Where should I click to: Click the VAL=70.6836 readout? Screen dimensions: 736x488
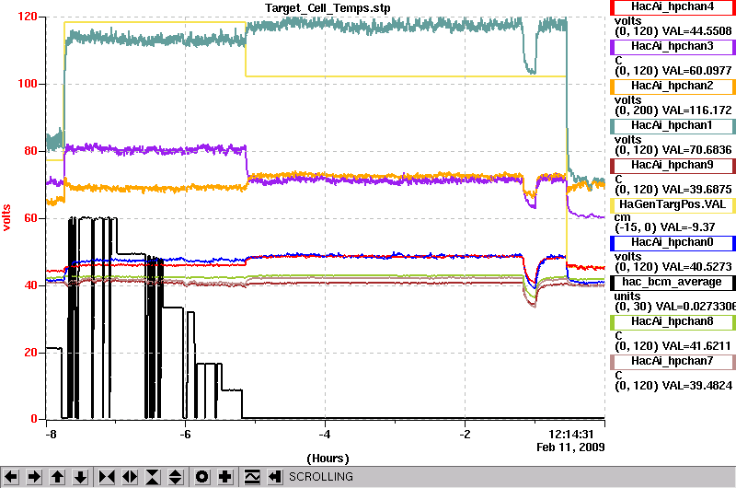(696, 150)
